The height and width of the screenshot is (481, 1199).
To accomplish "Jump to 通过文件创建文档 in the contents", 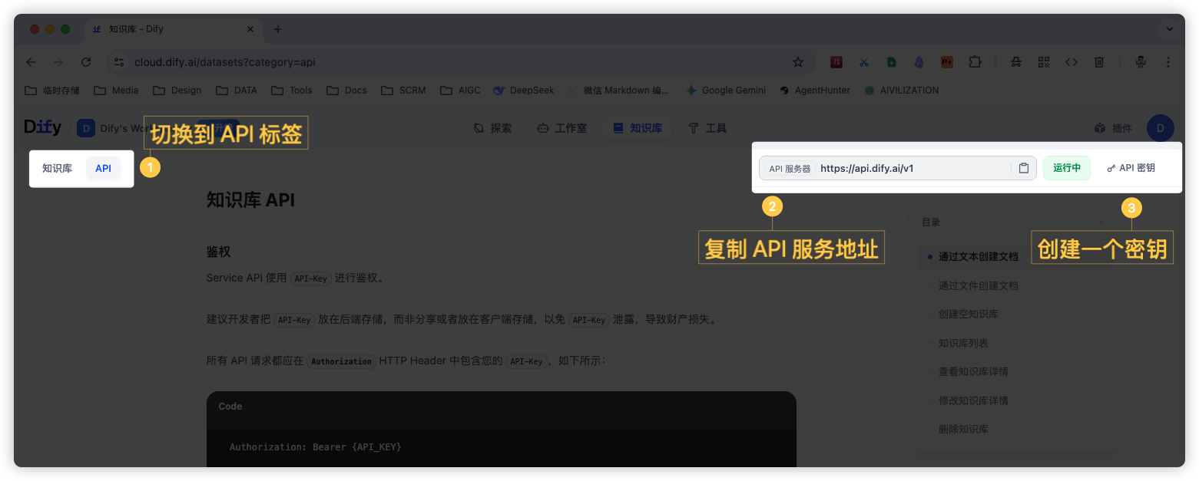I will (979, 285).
